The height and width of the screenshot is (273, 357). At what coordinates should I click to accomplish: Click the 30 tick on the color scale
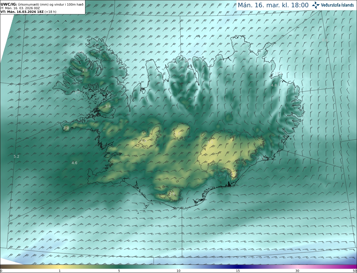click(x=297, y=271)
